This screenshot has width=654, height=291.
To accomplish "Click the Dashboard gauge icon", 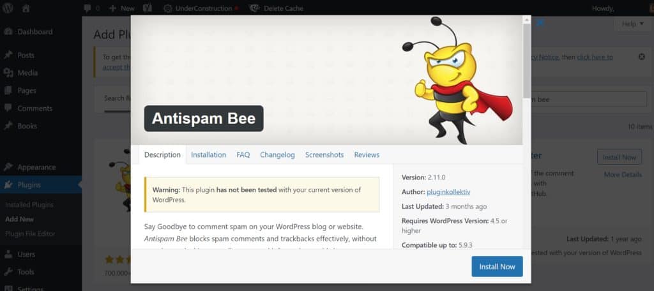I will click(8, 32).
